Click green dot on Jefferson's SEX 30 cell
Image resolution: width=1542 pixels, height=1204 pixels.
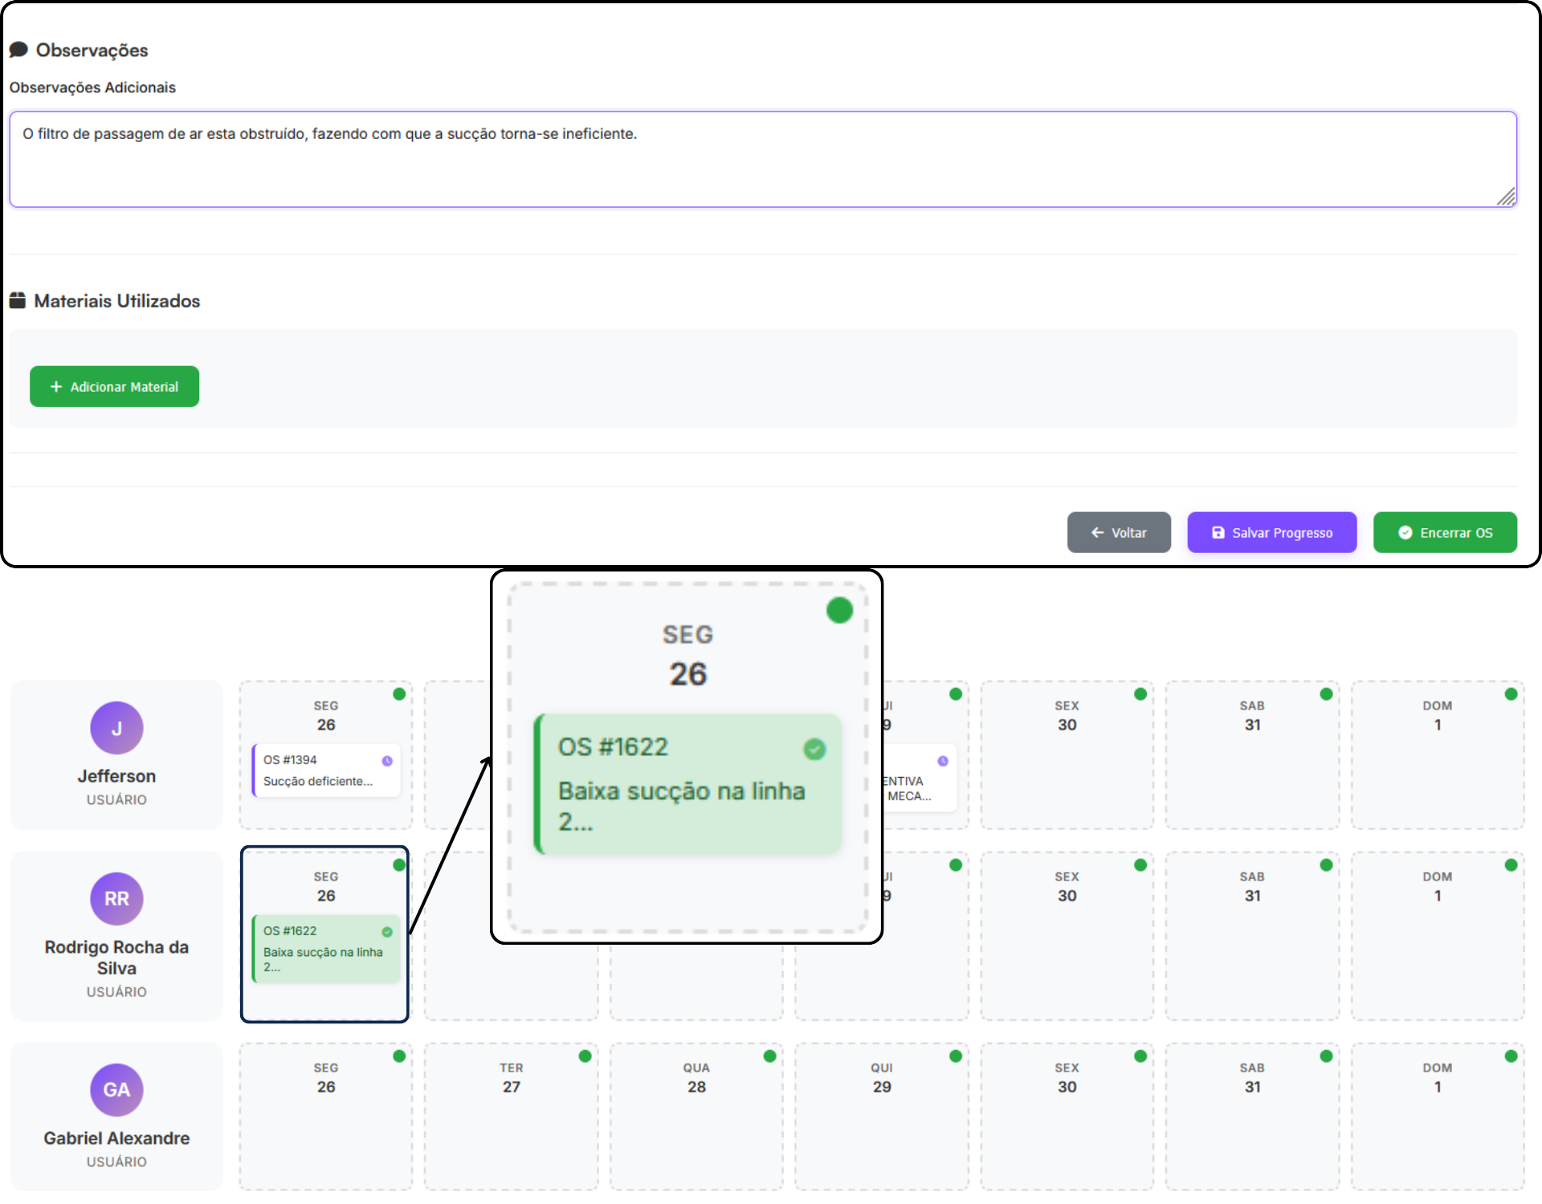pos(1140,694)
